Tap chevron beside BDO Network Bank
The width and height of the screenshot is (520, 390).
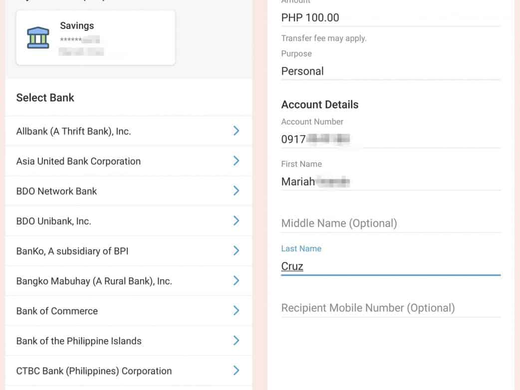click(236, 191)
